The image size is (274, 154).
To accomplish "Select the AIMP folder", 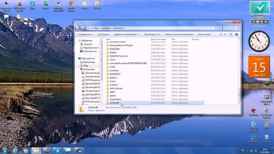I will pos(112,92).
